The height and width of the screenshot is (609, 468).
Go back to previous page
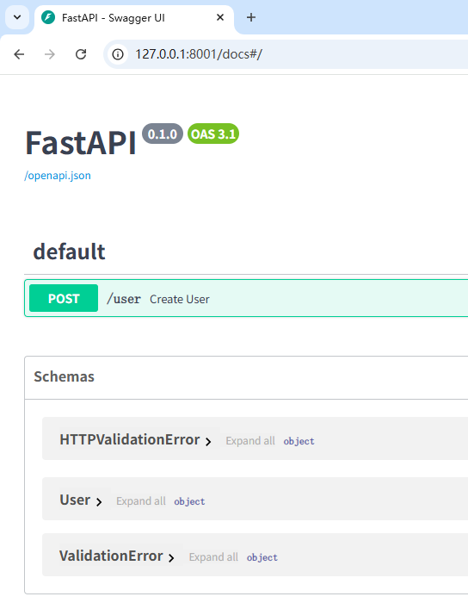[19, 54]
